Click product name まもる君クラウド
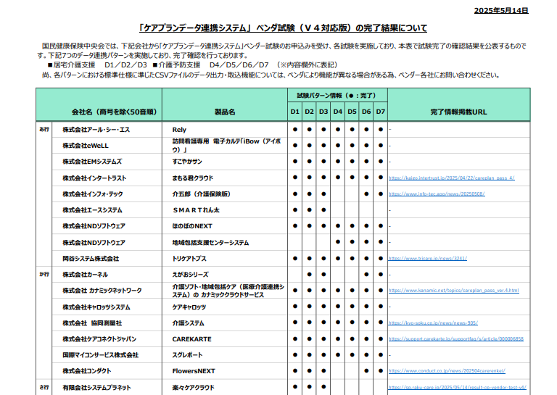Screen dimensions: 557x395 click(192, 178)
